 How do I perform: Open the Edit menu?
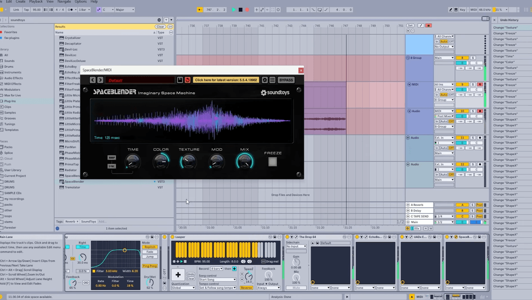point(9,2)
